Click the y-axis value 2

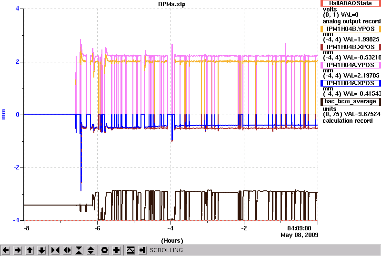(x=17, y=62)
